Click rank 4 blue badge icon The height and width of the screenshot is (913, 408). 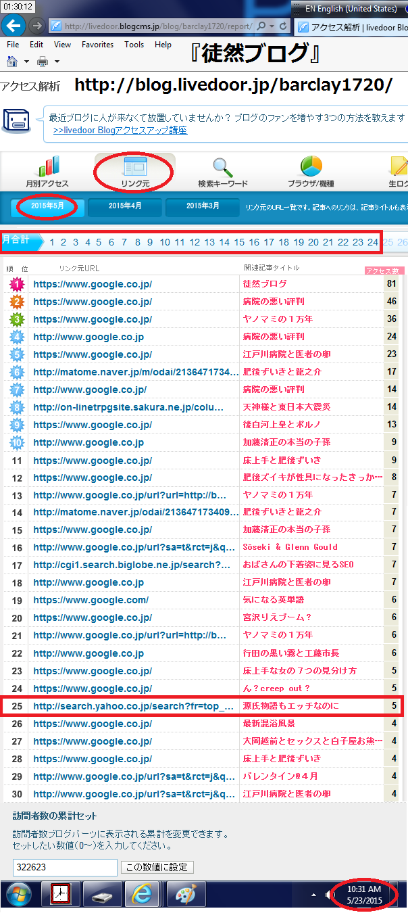pos(17,336)
